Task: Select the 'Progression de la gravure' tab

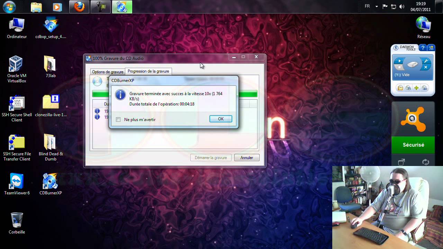Action: (148, 71)
